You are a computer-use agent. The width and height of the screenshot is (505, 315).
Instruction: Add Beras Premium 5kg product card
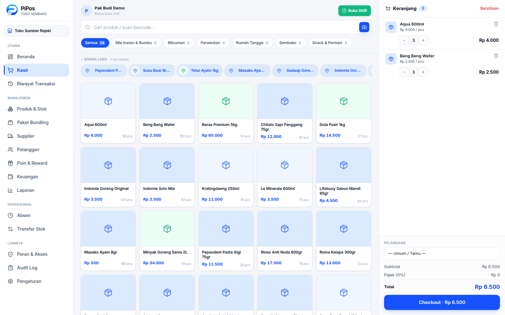(x=226, y=113)
